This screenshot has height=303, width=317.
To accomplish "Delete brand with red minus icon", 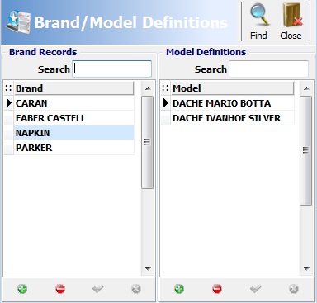I will [x=60, y=289].
